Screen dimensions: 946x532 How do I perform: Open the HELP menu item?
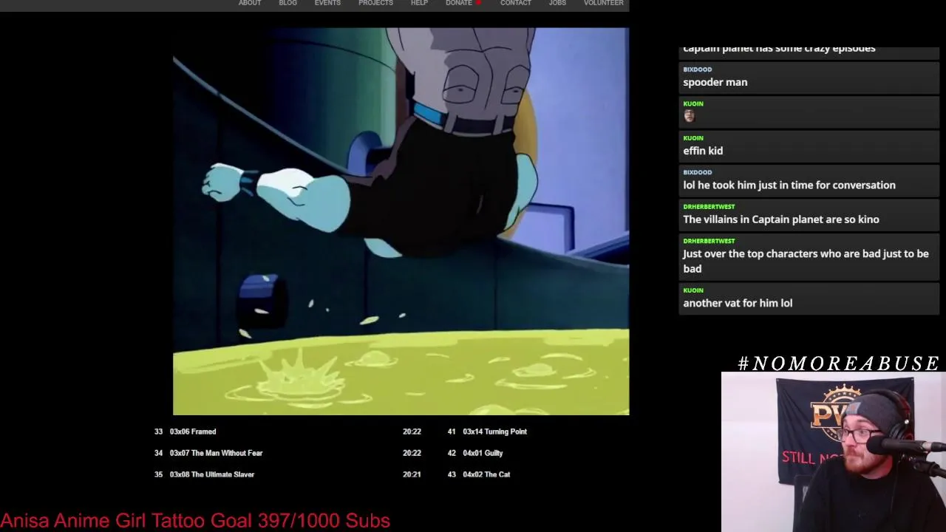coord(419,3)
